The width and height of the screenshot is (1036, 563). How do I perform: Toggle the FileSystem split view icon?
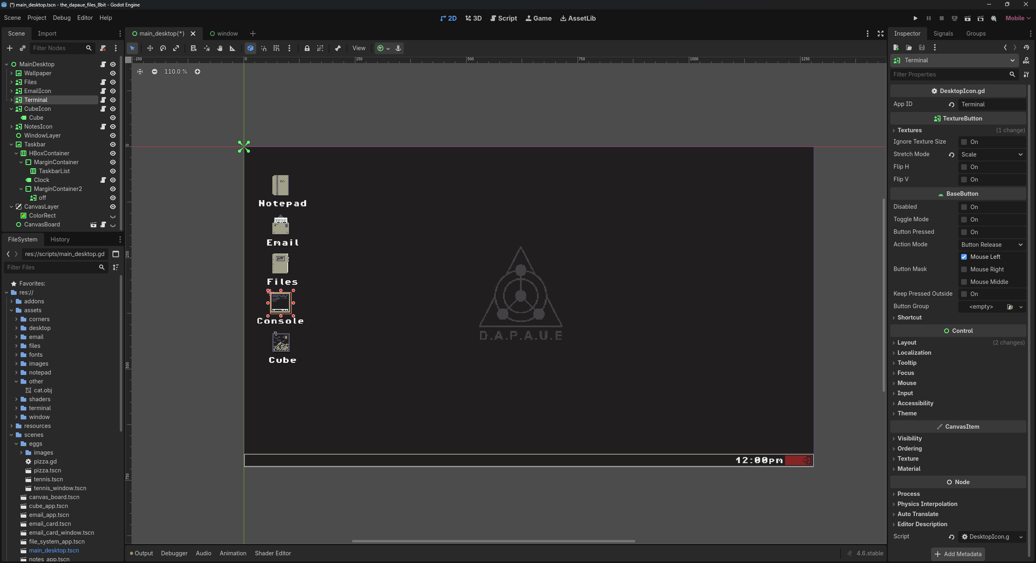[116, 254]
